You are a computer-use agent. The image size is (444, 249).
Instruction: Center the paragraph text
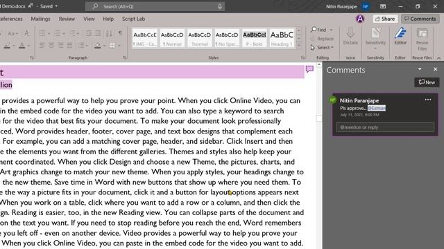pos(51,45)
